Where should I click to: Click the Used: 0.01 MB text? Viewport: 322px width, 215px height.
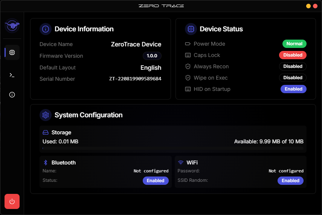click(60, 141)
